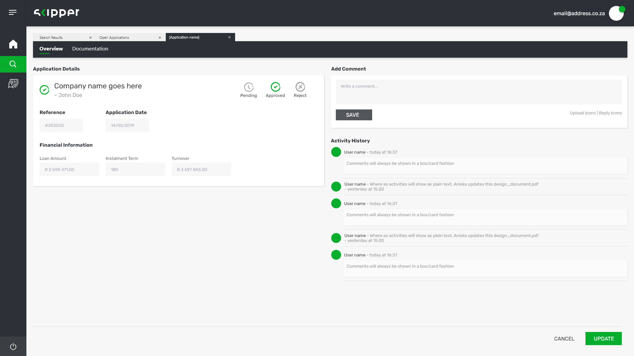The height and width of the screenshot is (356, 634).
Task: Set status to Approved
Action: pos(275,90)
